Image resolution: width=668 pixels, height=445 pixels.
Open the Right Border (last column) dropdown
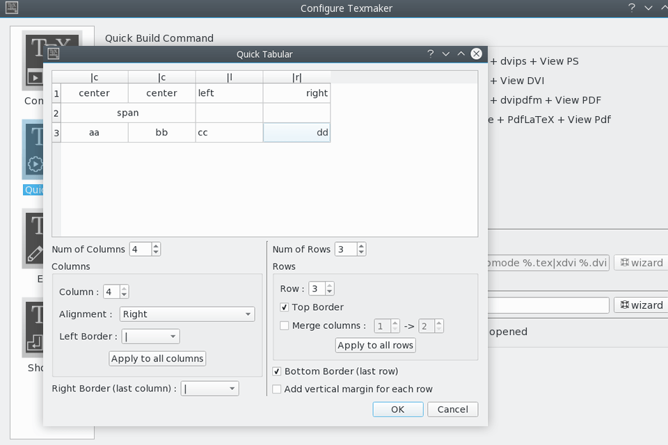209,389
